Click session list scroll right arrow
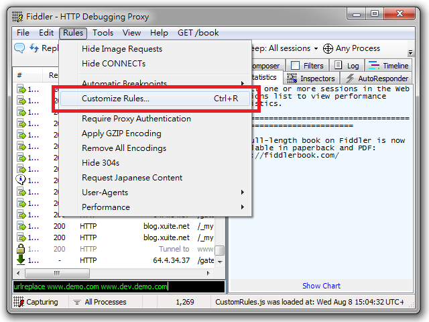429x322 pixels. pyautogui.click(x=208, y=273)
